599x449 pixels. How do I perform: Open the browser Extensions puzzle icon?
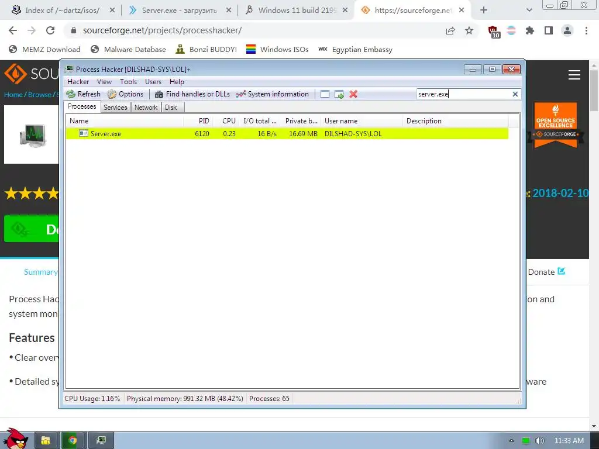pyautogui.click(x=530, y=30)
